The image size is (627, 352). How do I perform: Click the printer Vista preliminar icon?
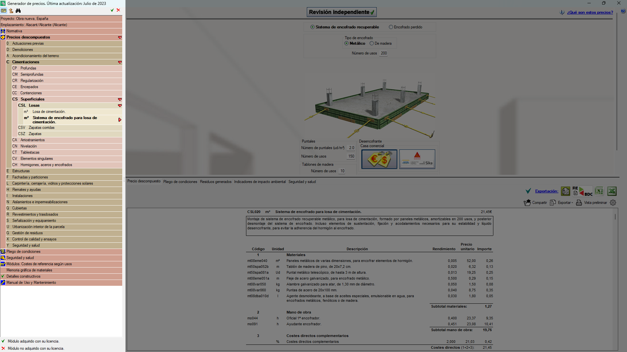point(579,203)
